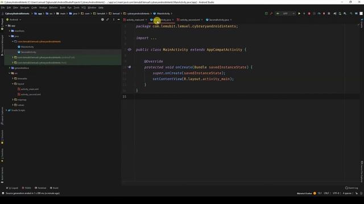Image resolution: width=364 pixels, height=204 pixels.
Task: Open the TODO tool window button
Action: [27, 188]
